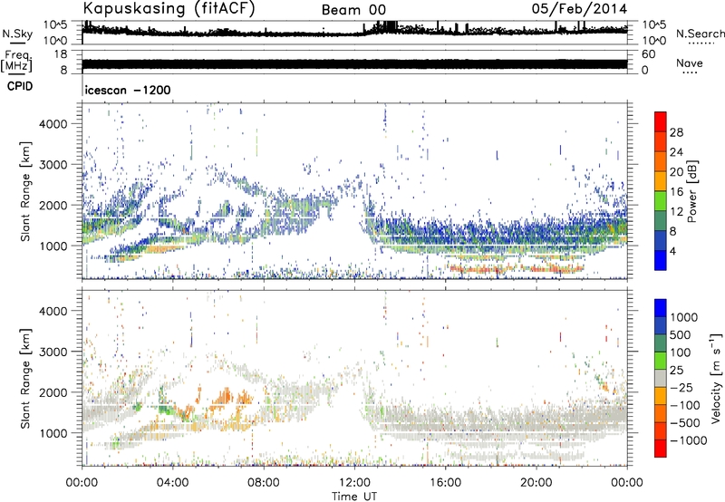Image resolution: width=725 pixels, height=502 pixels.
Task: Click the 'Slant Range [km]' label of the velocity panel
Action: pyautogui.click(x=25, y=378)
